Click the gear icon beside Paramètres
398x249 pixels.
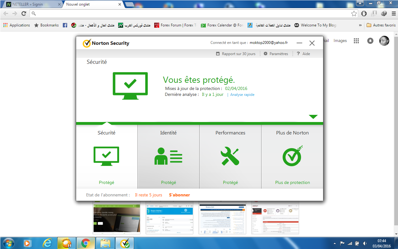click(x=266, y=54)
